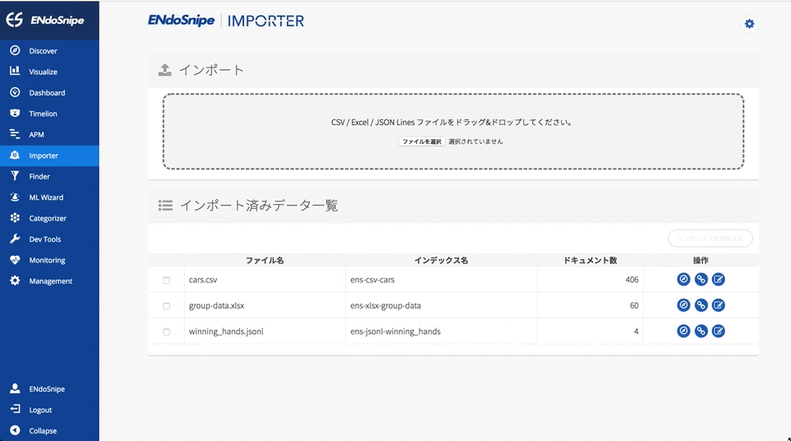Open the Monitoring link
Viewport: 791px width, 441px height.
(x=47, y=260)
